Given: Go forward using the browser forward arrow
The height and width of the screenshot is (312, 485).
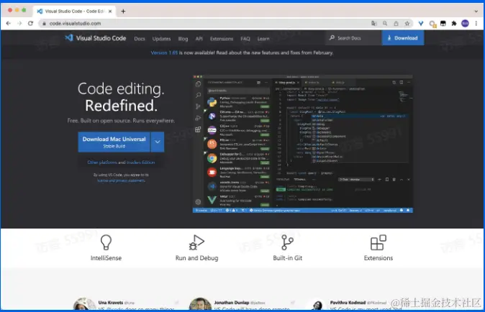Looking at the screenshot, I should coord(19,23).
